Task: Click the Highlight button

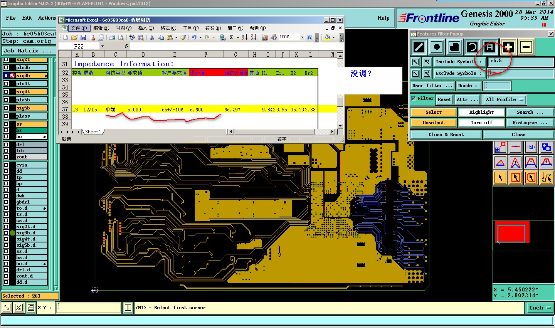Action: [481, 112]
